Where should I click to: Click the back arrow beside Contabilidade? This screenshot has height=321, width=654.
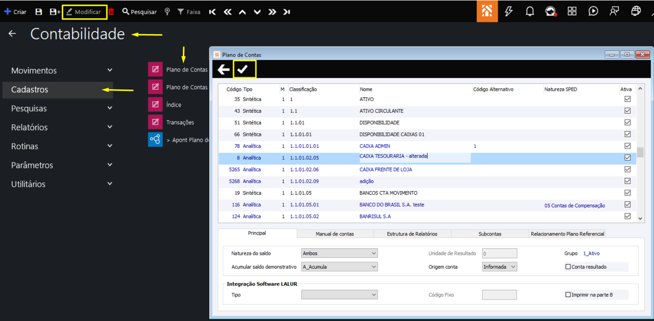coord(12,34)
